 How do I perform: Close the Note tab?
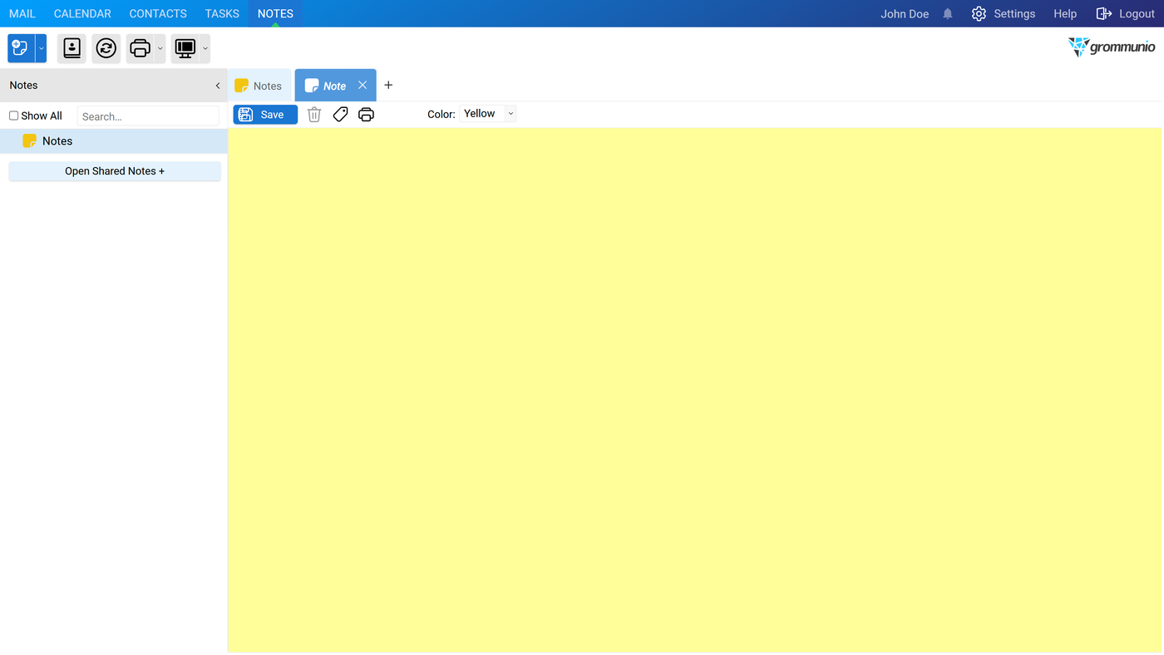tap(363, 85)
